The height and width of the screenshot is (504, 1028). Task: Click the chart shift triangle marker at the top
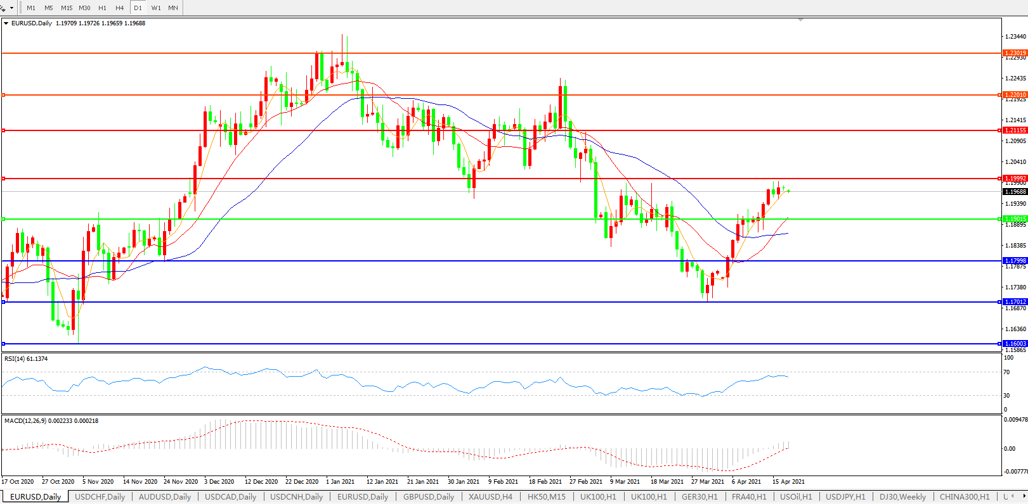(801, 20)
